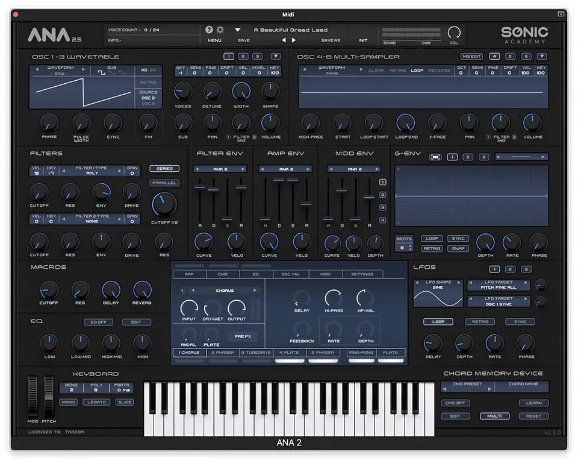Viewport: 578px width, 463px height.
Task: Select G-ENV slot 3
Action: click(483, 157)
